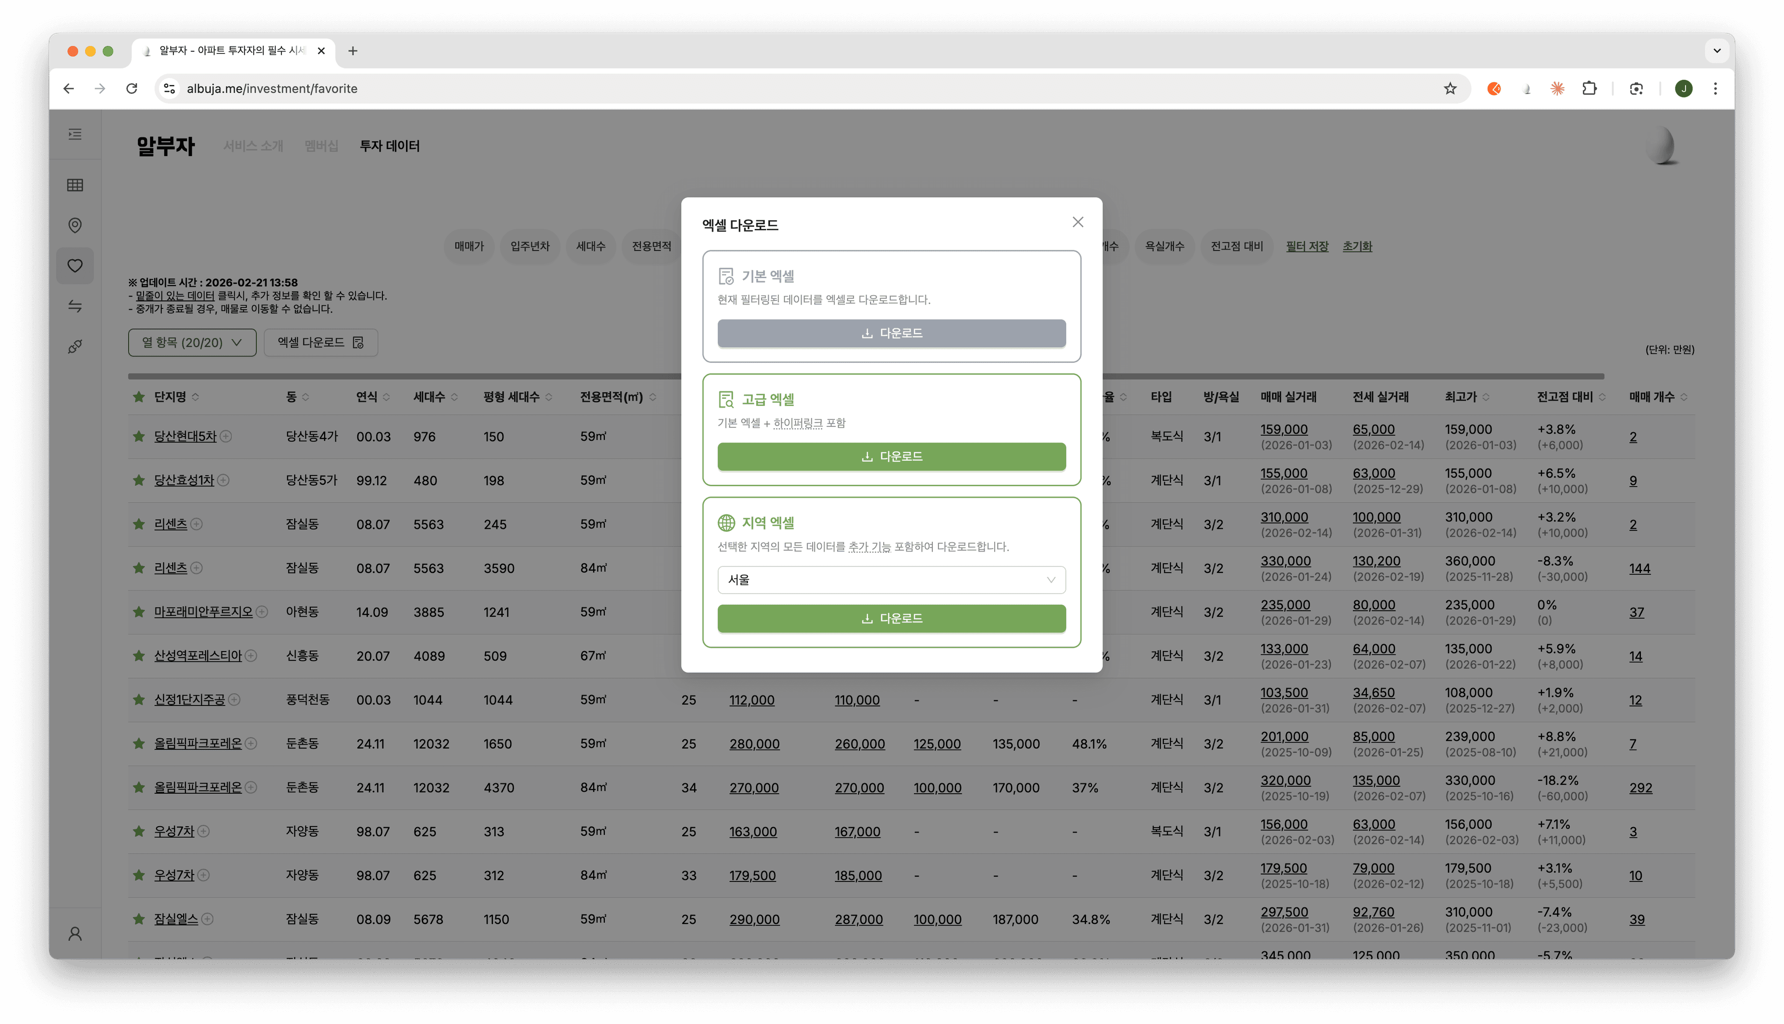The width and height of the screenshot is (1784, 1024).
Task: Open the 멤버십 menu item
Action: [x=321, y=145]
